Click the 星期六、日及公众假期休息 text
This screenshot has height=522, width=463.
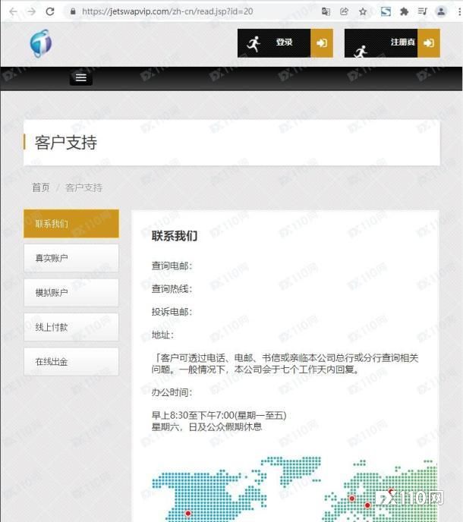(206, 427)
